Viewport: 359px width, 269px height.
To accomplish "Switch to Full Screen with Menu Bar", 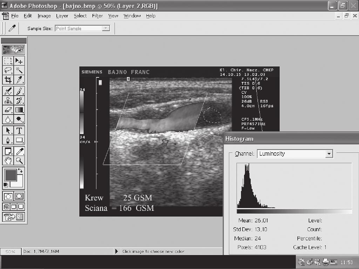I will pos(14,207).
